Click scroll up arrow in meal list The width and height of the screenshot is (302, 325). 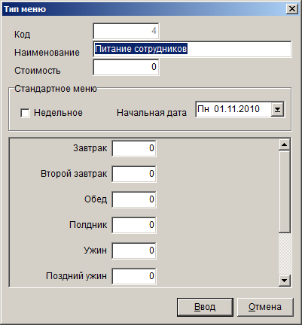[x=285, y=144]
